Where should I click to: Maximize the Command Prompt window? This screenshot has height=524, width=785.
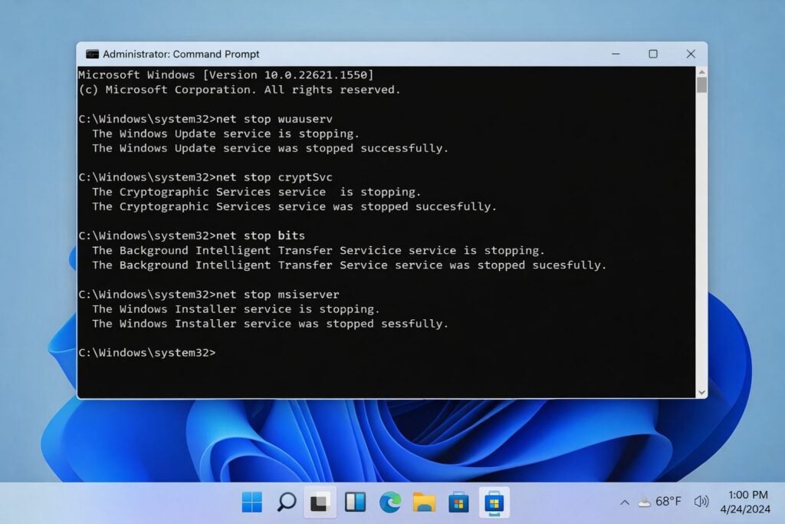click(652, 54)
